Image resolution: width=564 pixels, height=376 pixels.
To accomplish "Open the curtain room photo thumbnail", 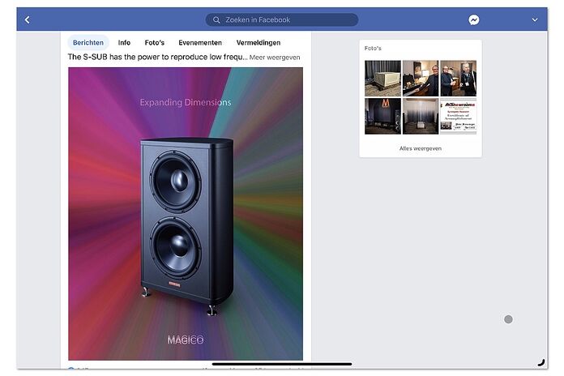I will (x=421, y=116).
